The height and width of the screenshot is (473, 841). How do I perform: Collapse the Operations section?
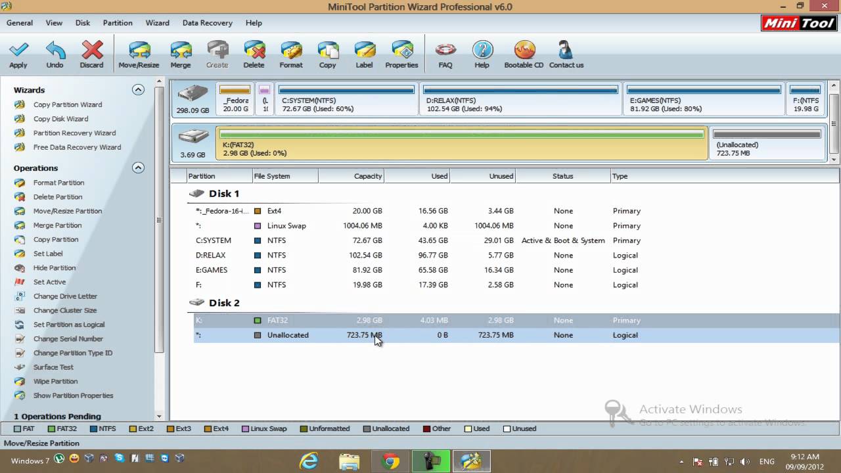[x=138, y=168]
